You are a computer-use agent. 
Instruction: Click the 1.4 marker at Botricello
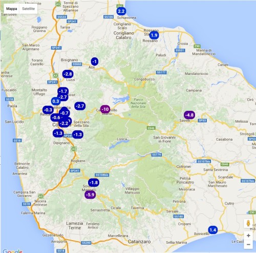tap(213, 230)
